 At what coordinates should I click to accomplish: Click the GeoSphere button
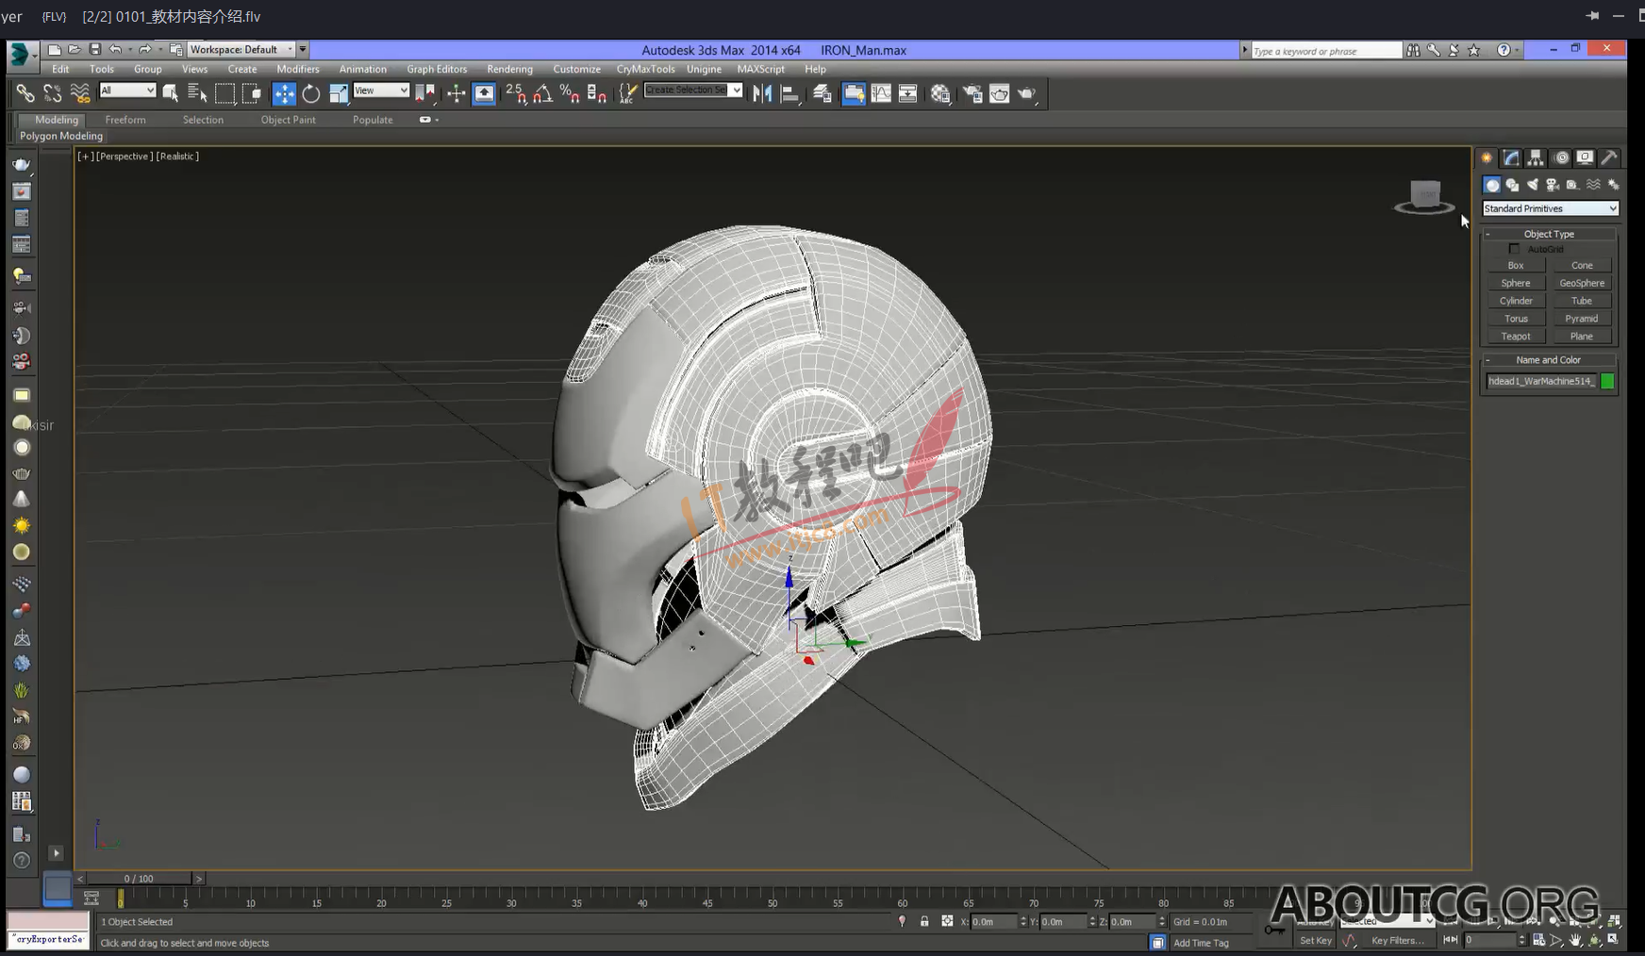[1582, 283]
